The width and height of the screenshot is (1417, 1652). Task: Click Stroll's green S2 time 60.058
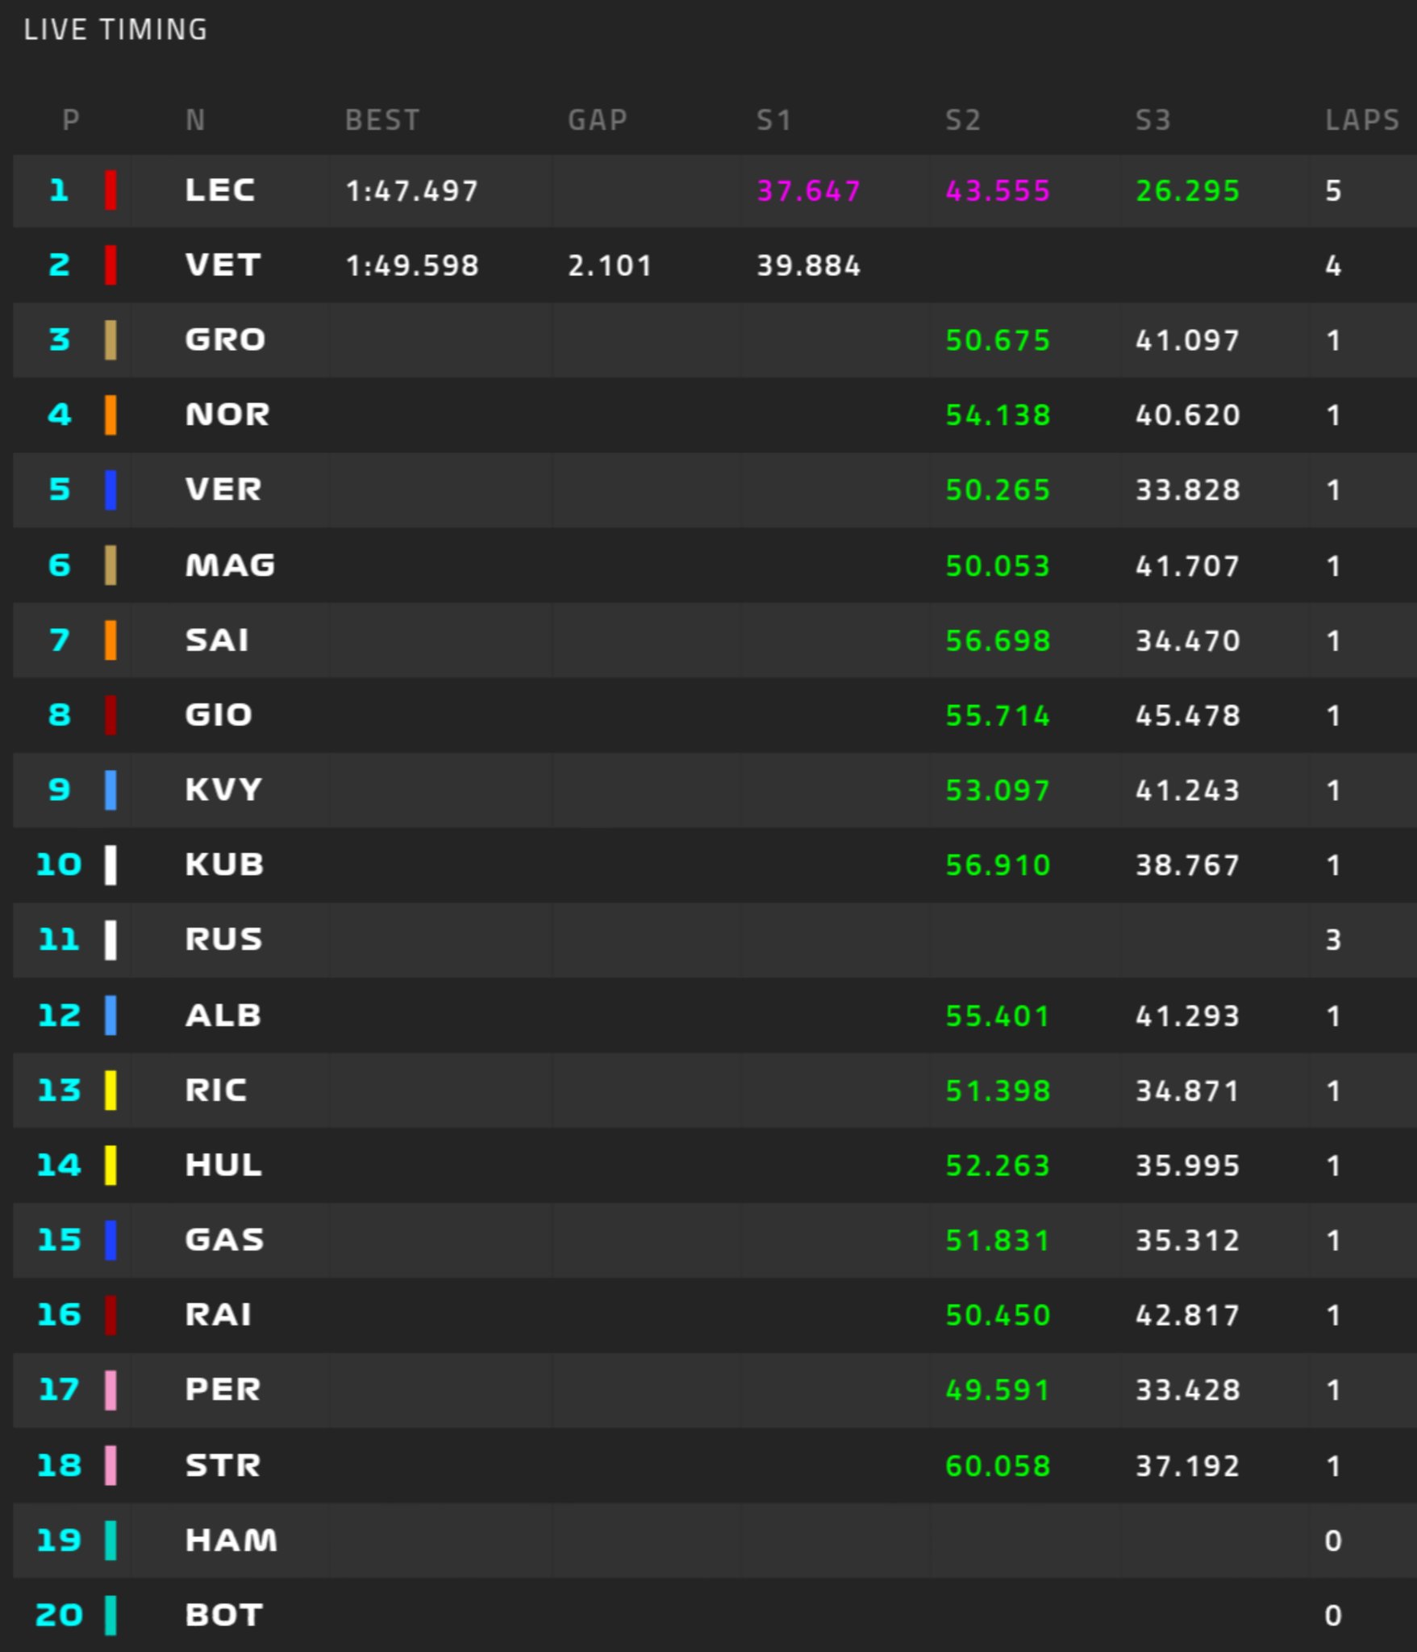997,1466
